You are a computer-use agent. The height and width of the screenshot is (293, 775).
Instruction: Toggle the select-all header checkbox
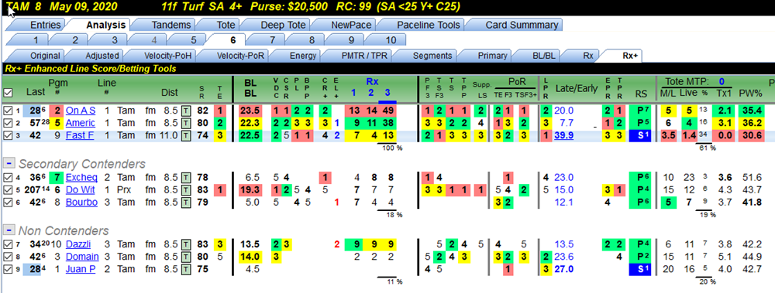pyautogui.click(x=8, y=92)
